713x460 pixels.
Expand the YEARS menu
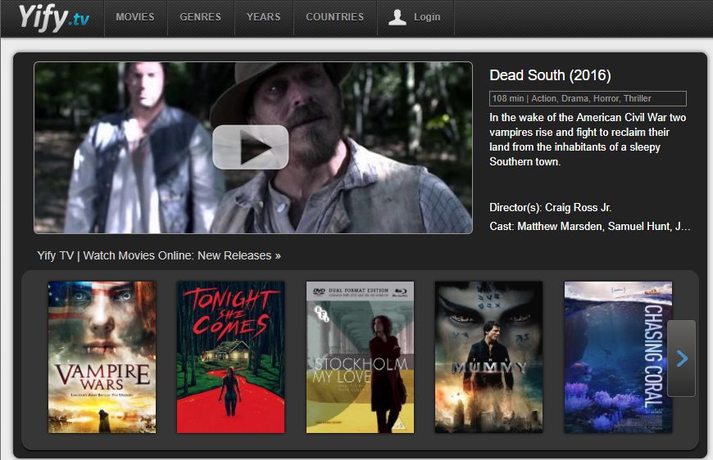264,17
